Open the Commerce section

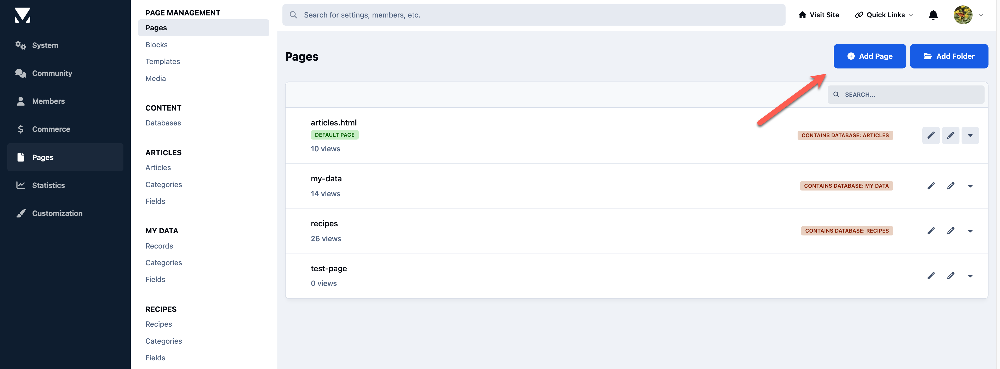pos(65,129)
